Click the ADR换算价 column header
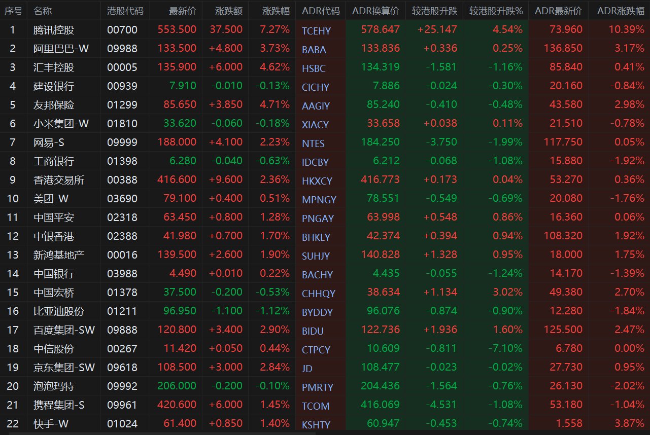650x435 pixels. click(375, 11)
